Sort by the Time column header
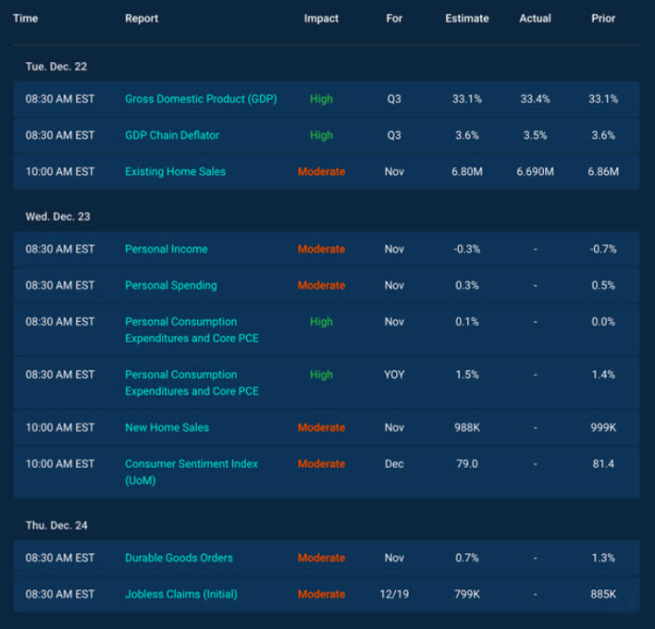655x629 pixels. click(25, 18)
